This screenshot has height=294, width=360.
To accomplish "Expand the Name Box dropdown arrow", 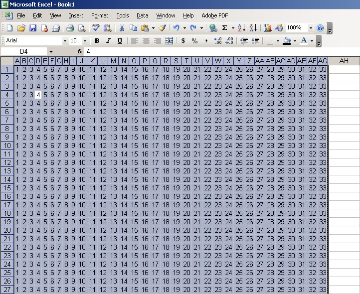I will pyautogui.click(x=51, y=52).
